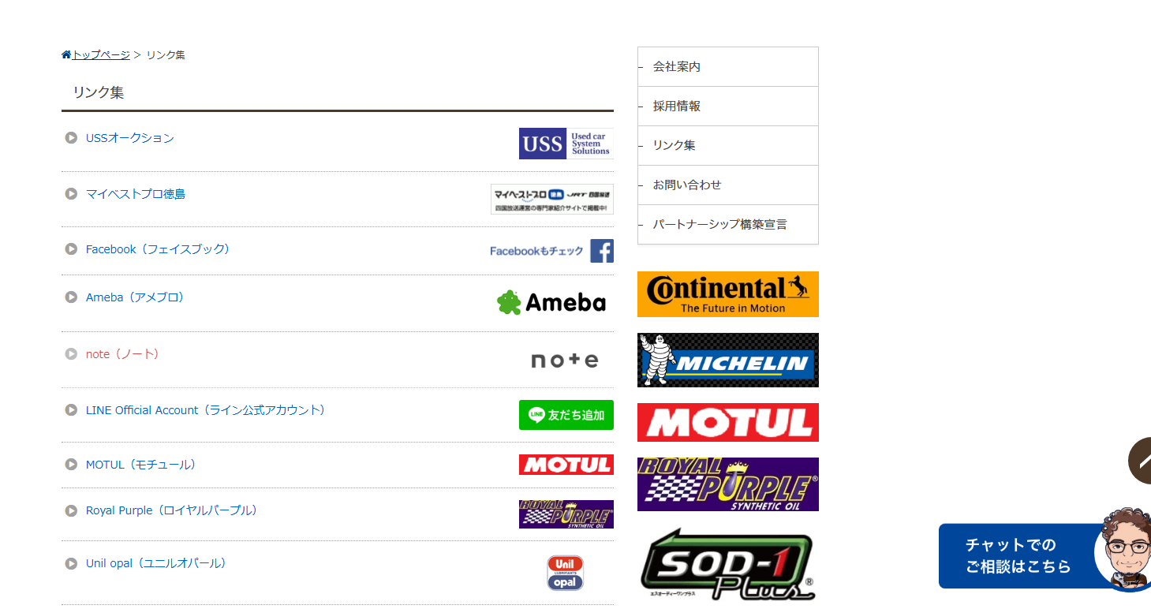Select 採用情報 in the side menu

click(677, 106)
